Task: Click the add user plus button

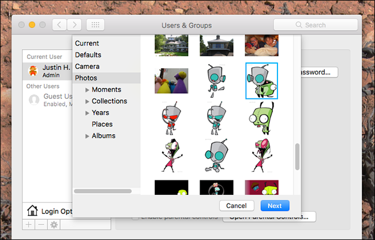Action: pos(29,224)
